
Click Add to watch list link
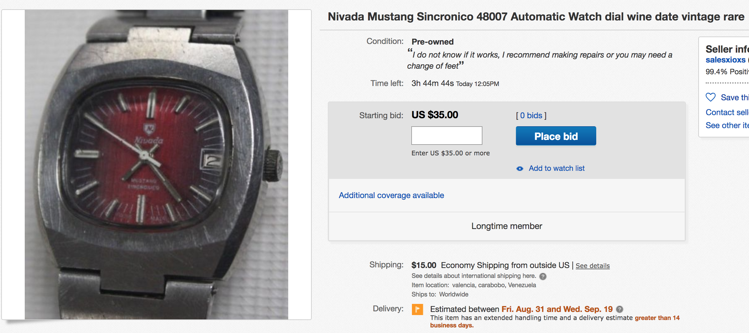556,168
